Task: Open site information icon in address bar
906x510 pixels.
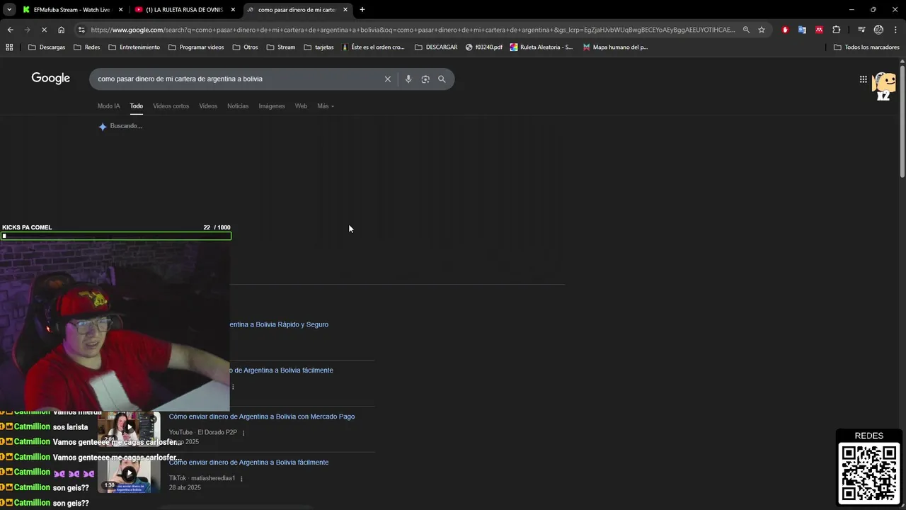Action: [x=81, y=30]
